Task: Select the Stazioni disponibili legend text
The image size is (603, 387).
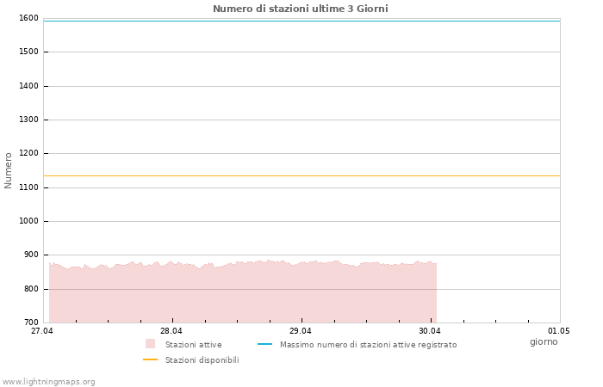Action: [x=202, y=360]
